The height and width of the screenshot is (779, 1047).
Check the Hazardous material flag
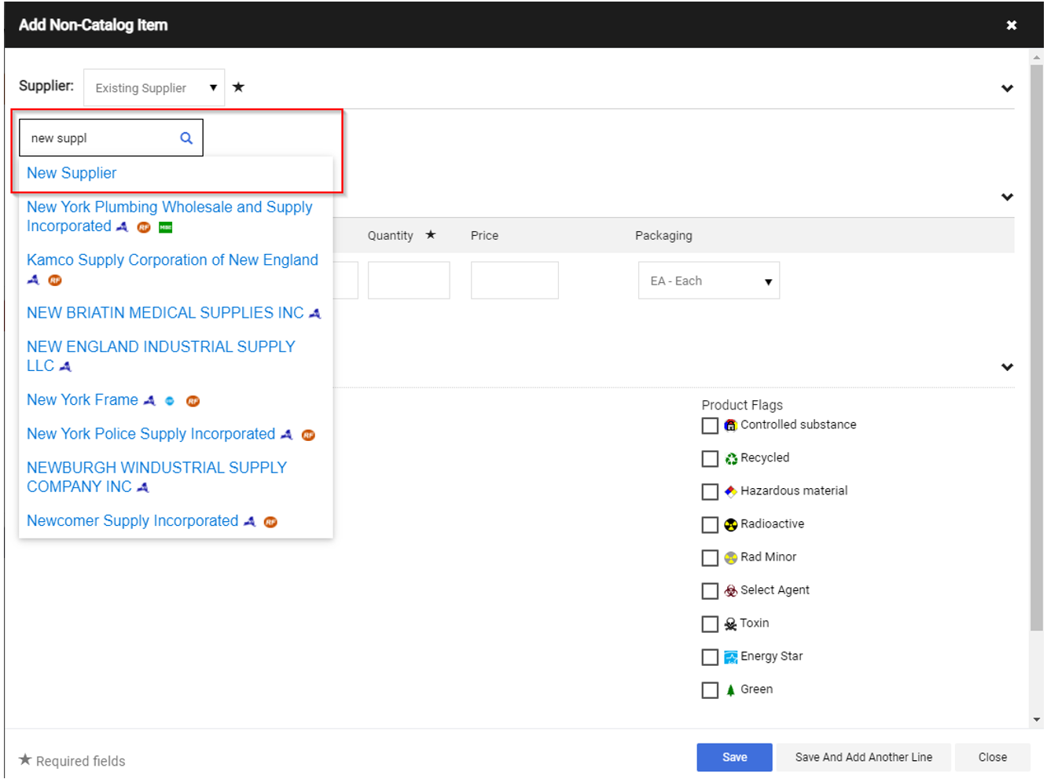(x=710, y=492)
